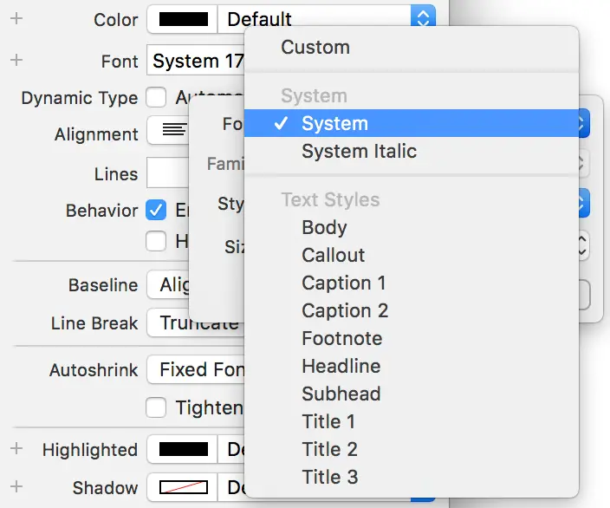Open the Line Break dropdown

(x=197, y=323)
